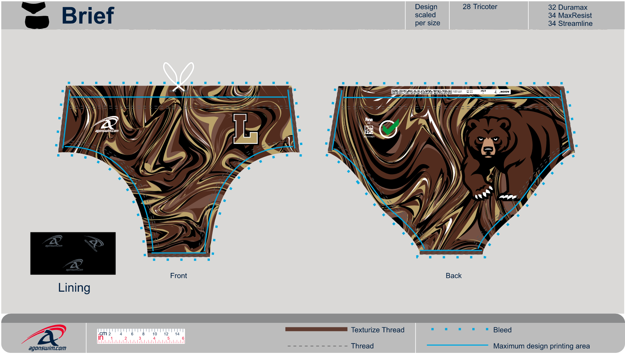Click the '34 MaxResist' label
The image size is (625, 354).
[570, 15]
